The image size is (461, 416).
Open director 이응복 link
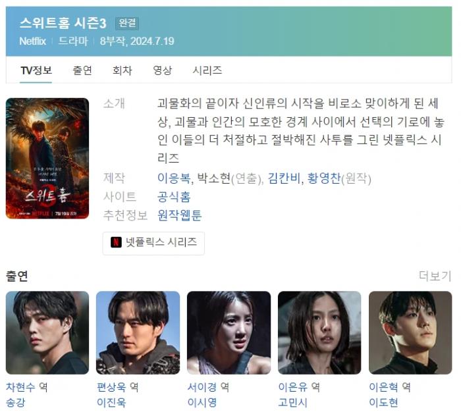coord(174,178)
